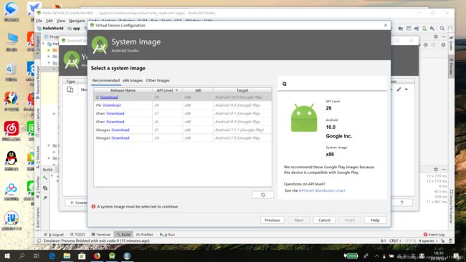Close the Virtual Device Configuration dialog
The image size is (466, 262).
click(386, 25)
